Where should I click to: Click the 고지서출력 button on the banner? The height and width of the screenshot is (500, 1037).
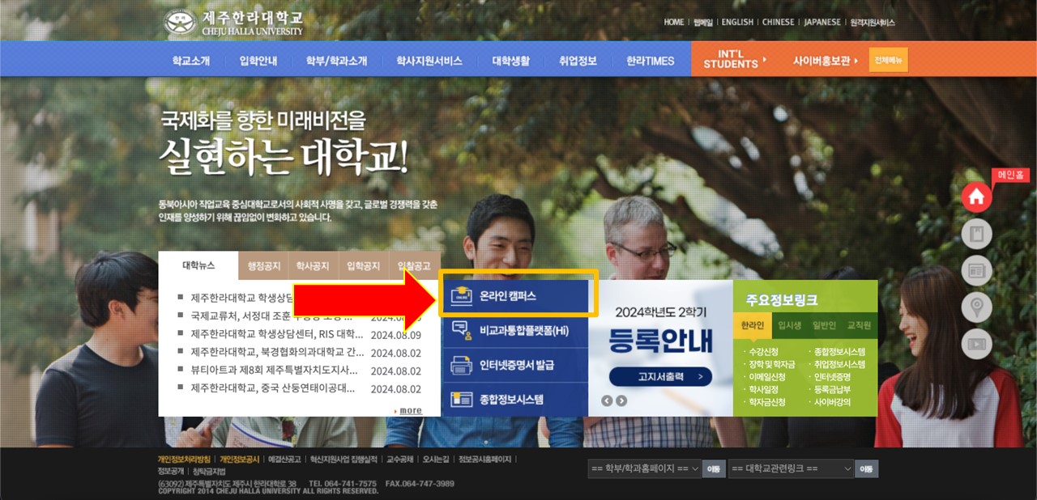pos(662,376)
